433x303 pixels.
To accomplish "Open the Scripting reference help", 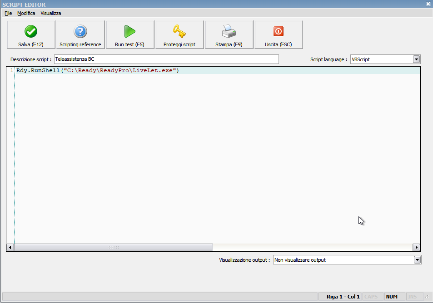I will [80, 35].
